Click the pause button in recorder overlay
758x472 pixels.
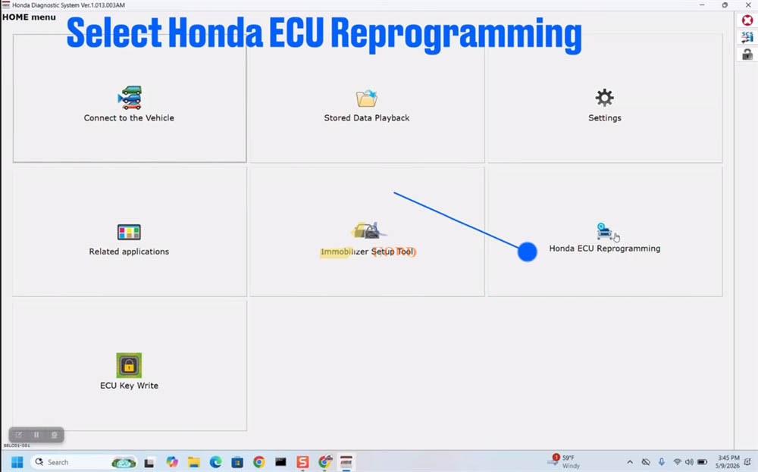pos(36,435)
